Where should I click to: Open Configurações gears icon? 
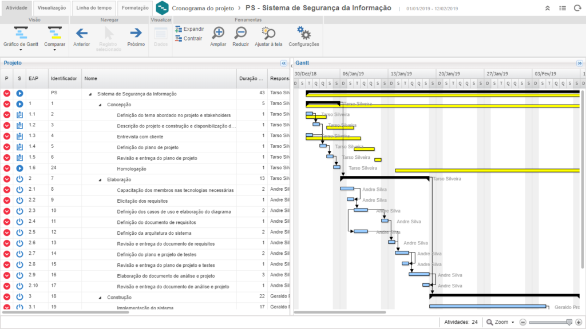[304, 33]
